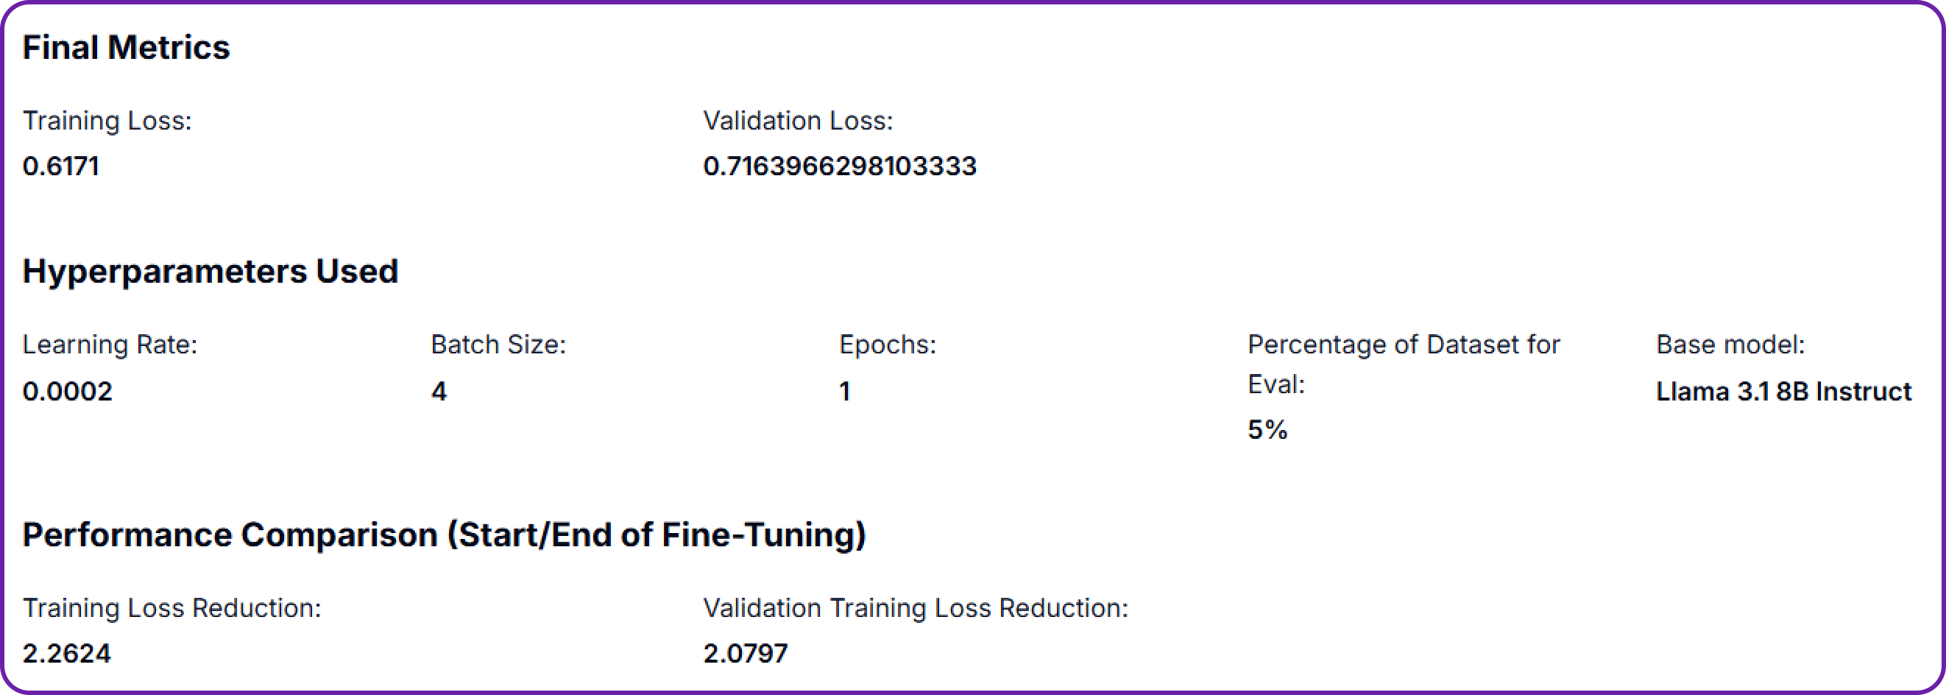This screenshot has height=695, width=1946.
Task: Click the Hyperparameters Used heading
Action: click(x=210, y=271)
